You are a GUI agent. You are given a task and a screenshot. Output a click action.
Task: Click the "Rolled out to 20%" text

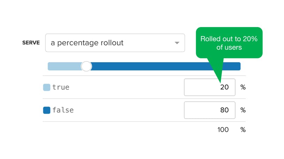pos(229,39)
